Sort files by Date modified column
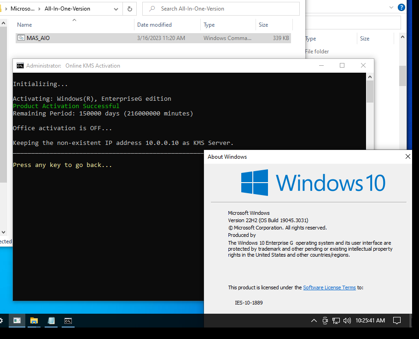Image resolution: width=419 pixels, height=339 pixels. click(x=154, y=24)
